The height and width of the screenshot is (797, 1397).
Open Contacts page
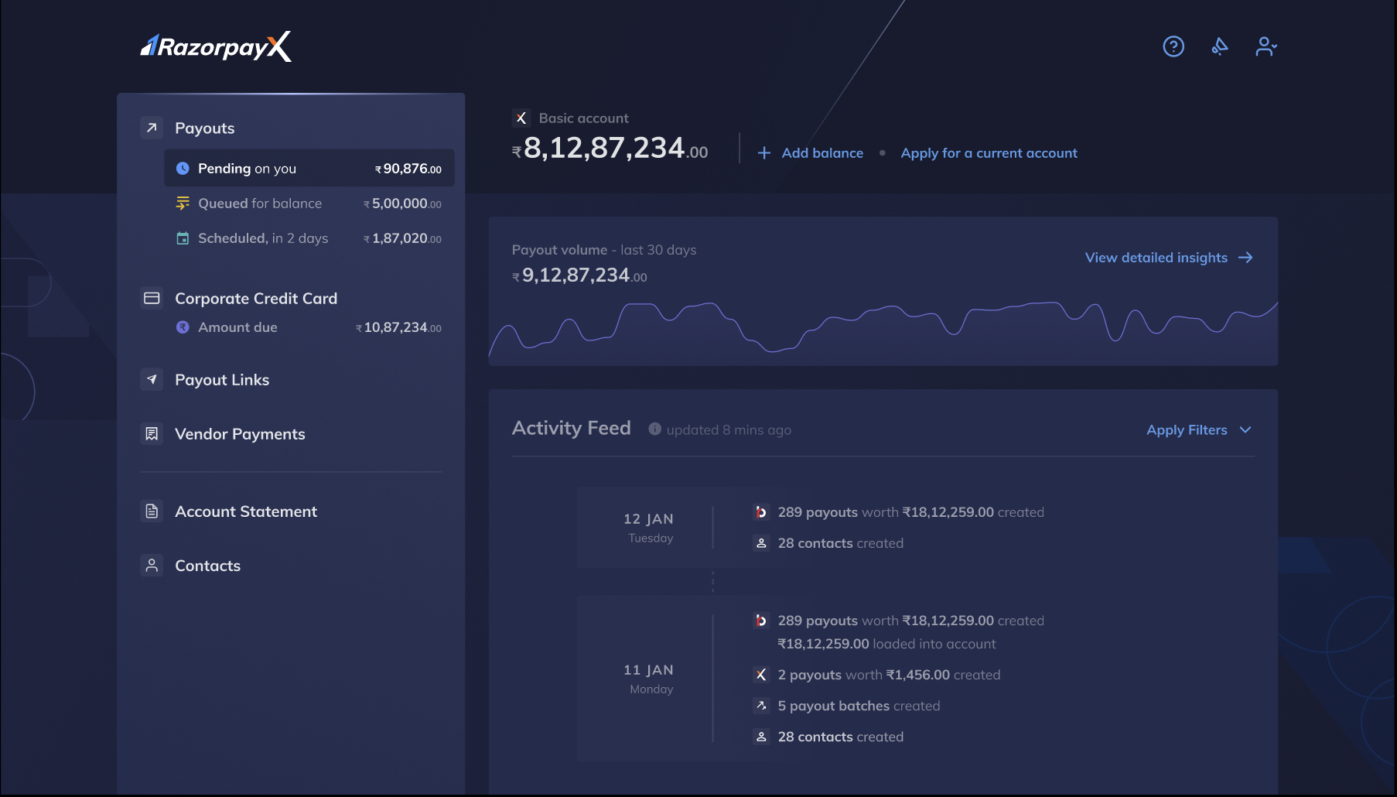tap(207, 566)
